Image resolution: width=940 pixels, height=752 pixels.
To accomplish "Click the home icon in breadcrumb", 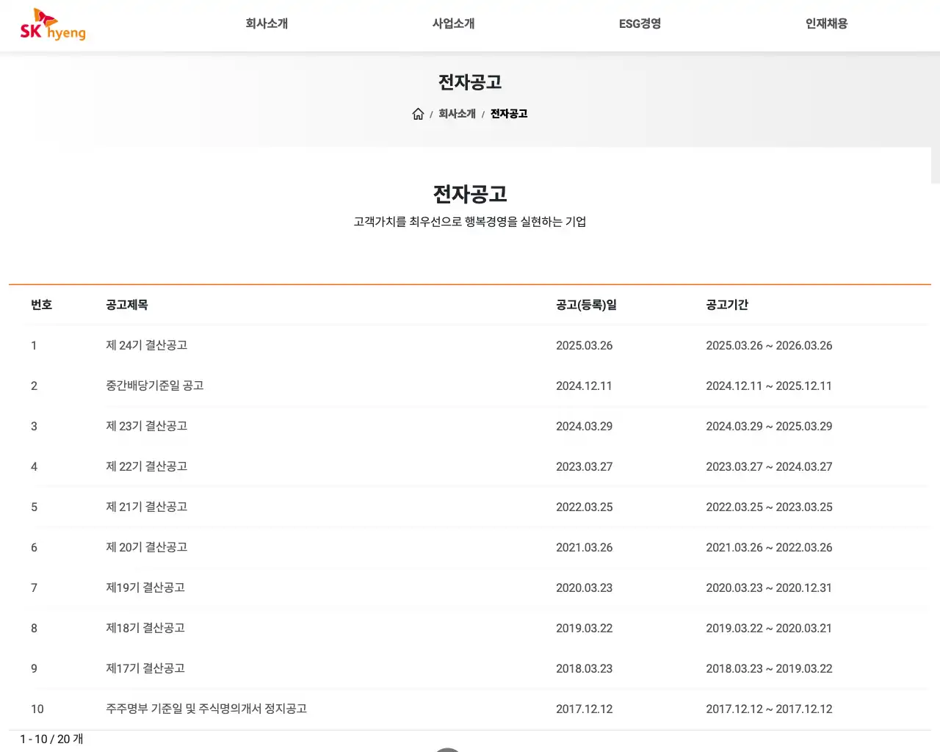I will tap(418, 114).
